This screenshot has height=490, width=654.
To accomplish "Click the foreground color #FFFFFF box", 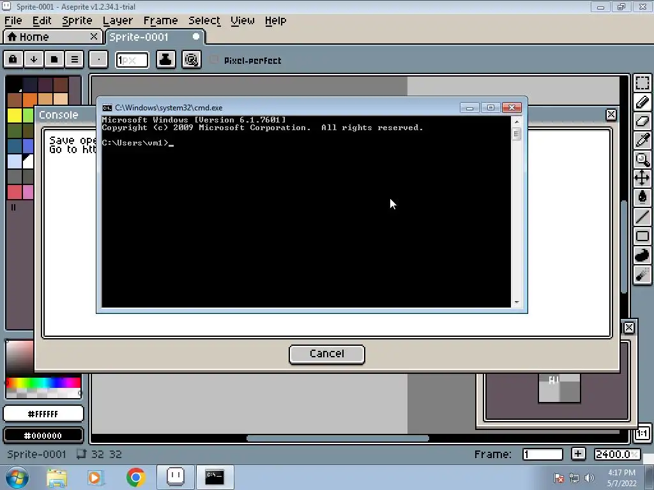I will pyautogui.click(x=43, y=413).
